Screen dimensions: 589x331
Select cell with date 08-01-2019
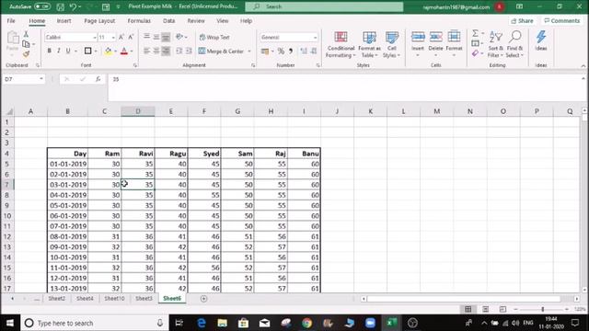tap(67, 237)
